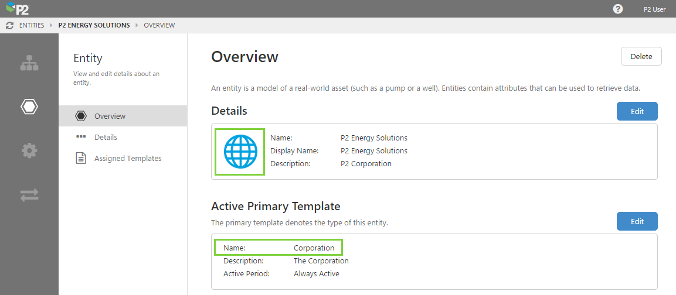Click the two-way arrows icon in sidebar
The image size is (676, 295).
click(29, 195)
